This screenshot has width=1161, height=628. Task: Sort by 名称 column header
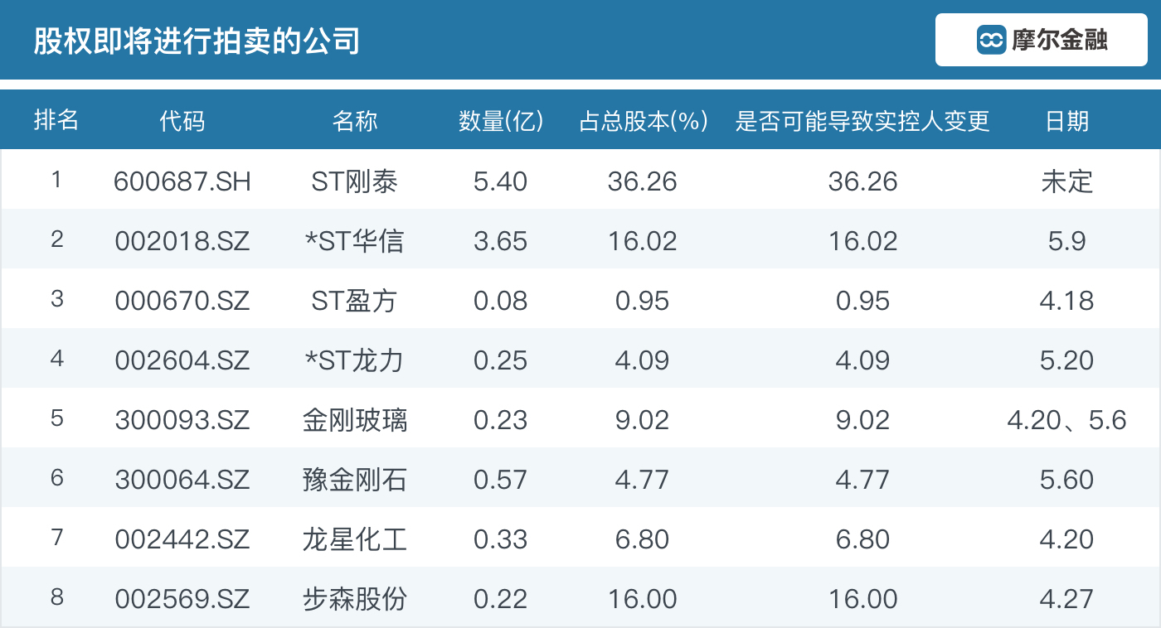click(355, 121)
